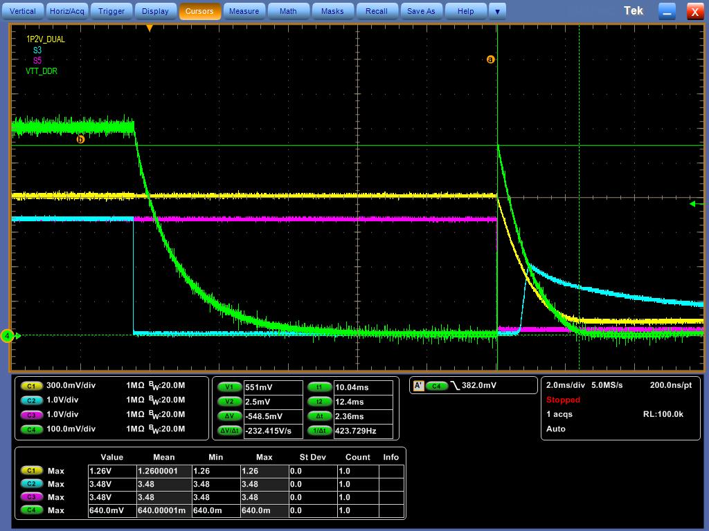
Task: Open the Save As menu
Action: [421, 11]
